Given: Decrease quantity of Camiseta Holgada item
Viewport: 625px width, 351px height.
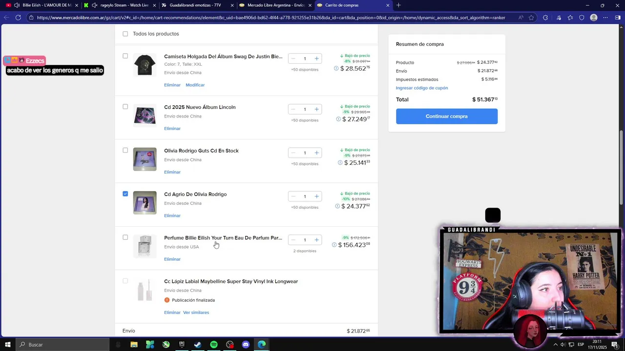Looking at the screenshot, I should (x=293, y=58).
